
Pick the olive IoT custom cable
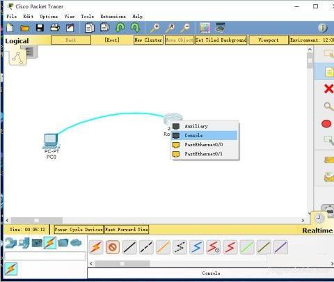(264, 247)
